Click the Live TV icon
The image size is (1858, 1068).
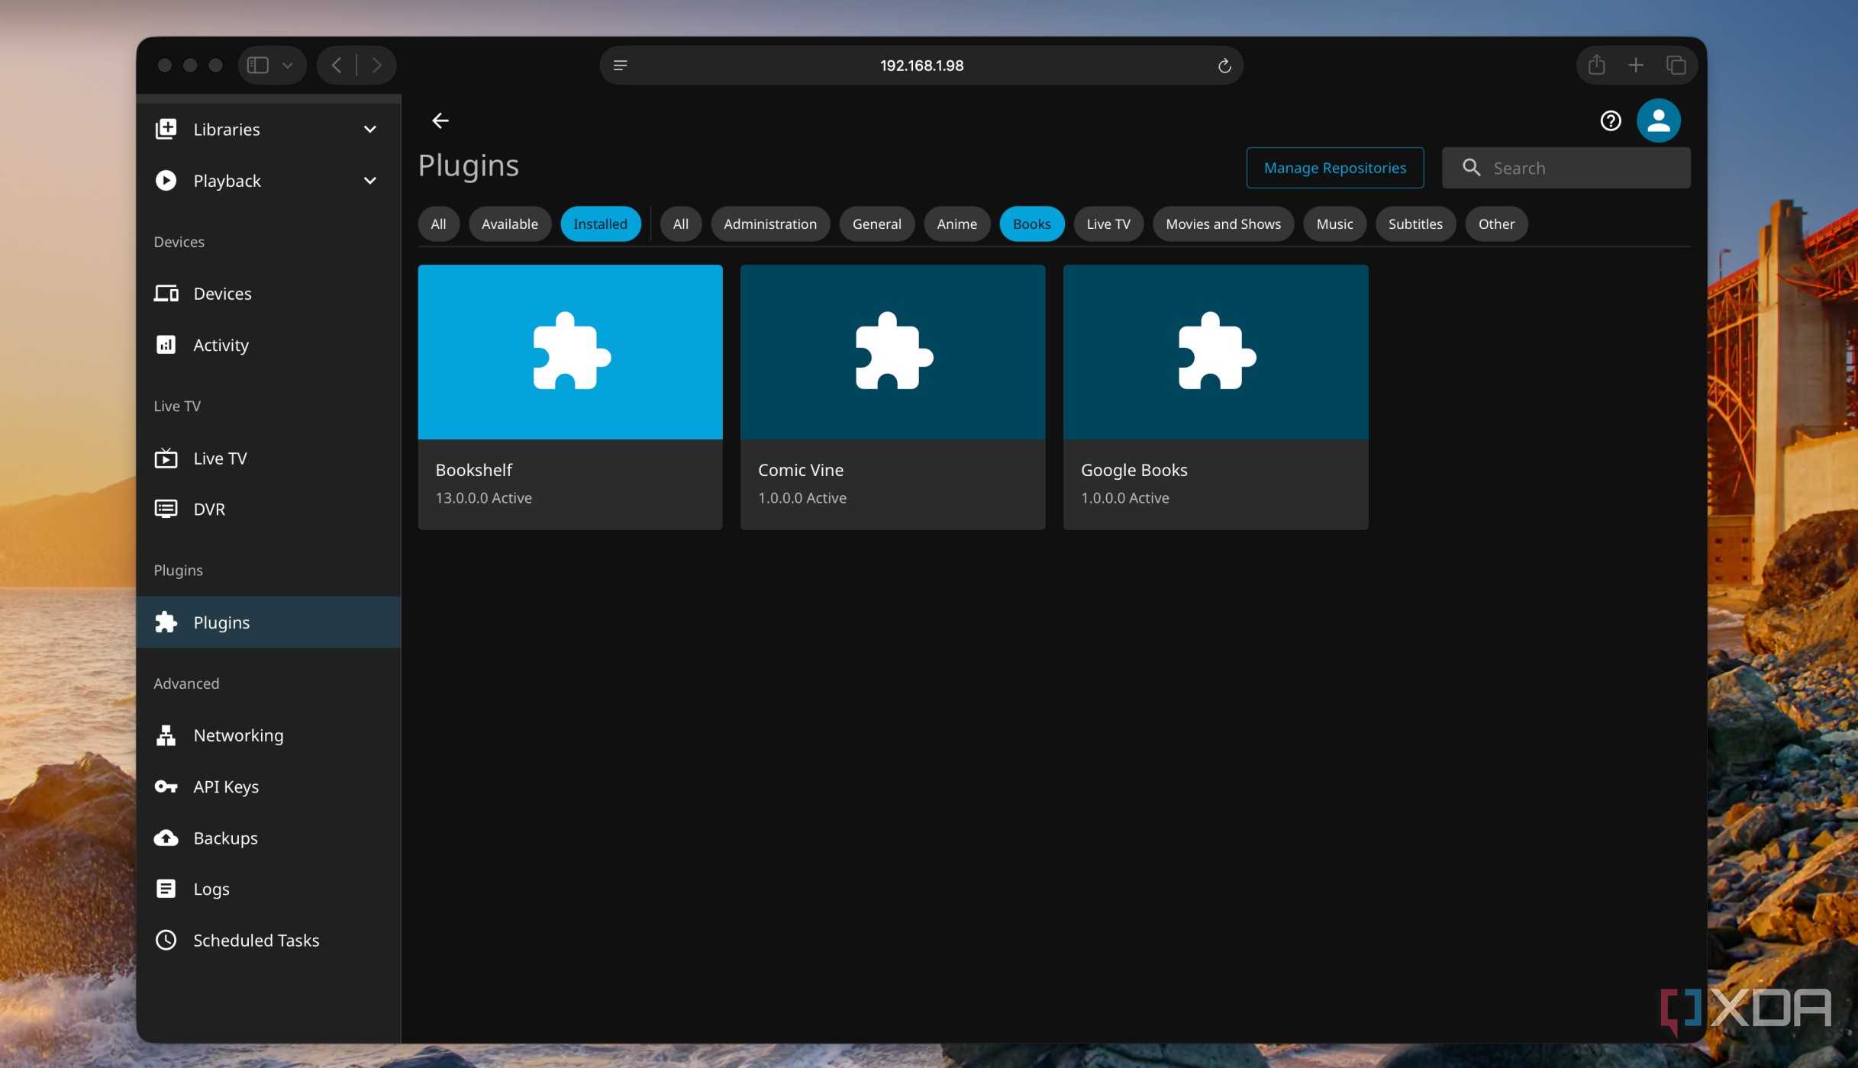pos(166,458)
